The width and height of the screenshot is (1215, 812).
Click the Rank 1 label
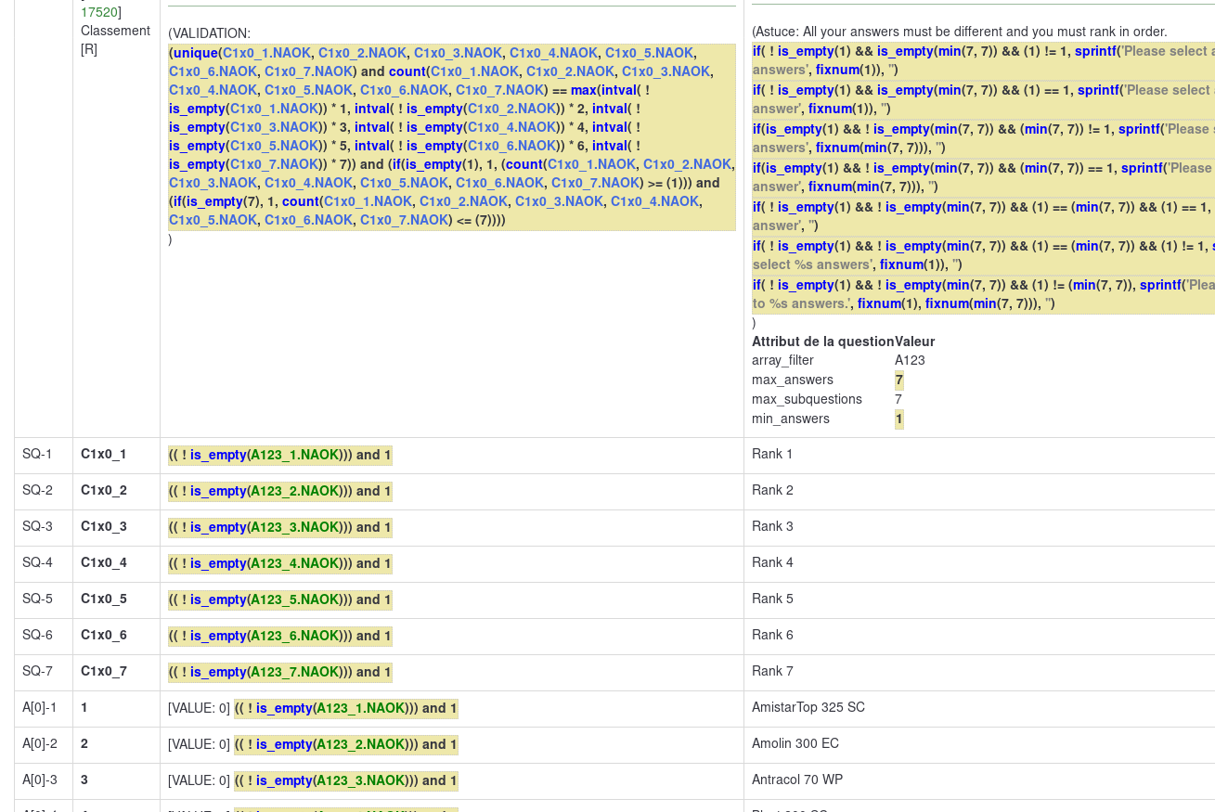(x=772, y=454)
